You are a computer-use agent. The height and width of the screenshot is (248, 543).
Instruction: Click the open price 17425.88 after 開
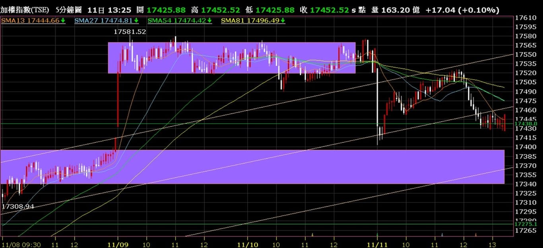(167, 10)
